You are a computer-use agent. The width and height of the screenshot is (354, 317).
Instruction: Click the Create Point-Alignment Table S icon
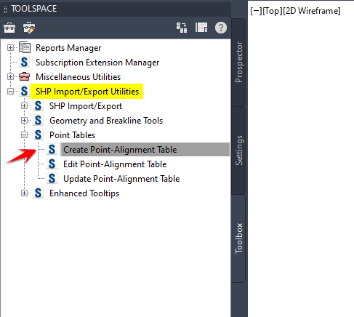[52, 149]
